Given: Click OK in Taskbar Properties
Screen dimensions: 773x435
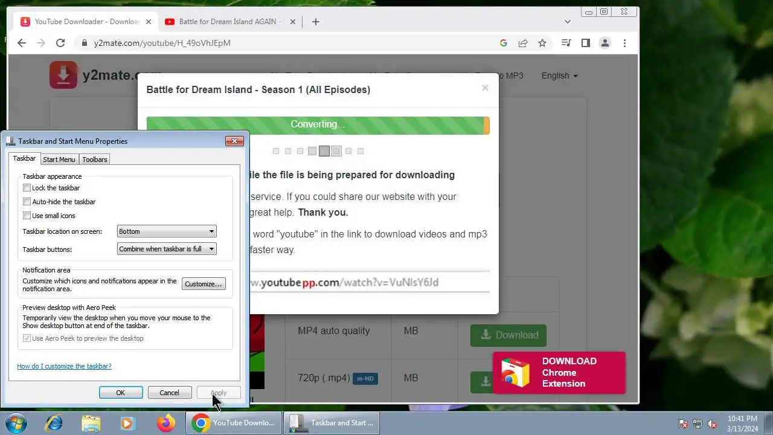Looking at the screenshot, I should [x=121, y=393].
